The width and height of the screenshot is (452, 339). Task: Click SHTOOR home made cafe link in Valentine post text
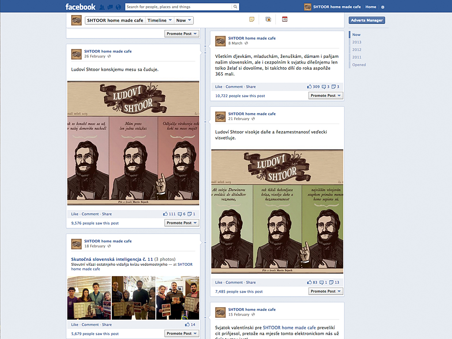289,328
